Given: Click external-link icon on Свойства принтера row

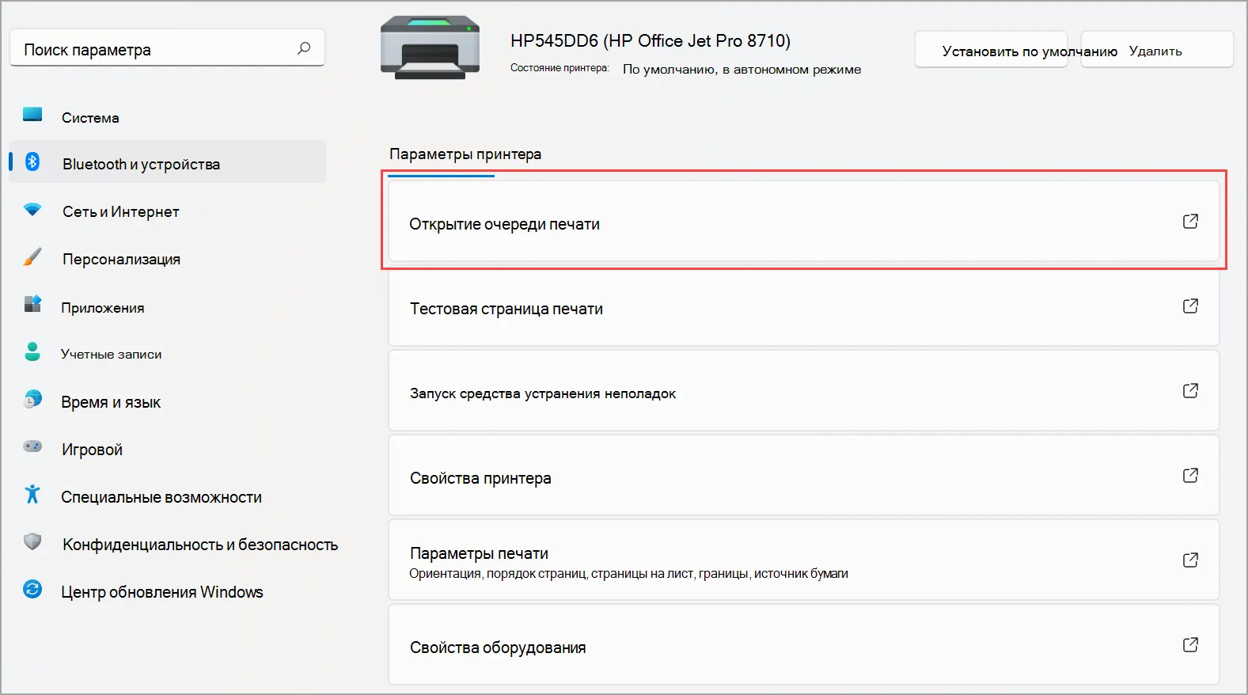Looking at the screenshot, I should 1190,476.
